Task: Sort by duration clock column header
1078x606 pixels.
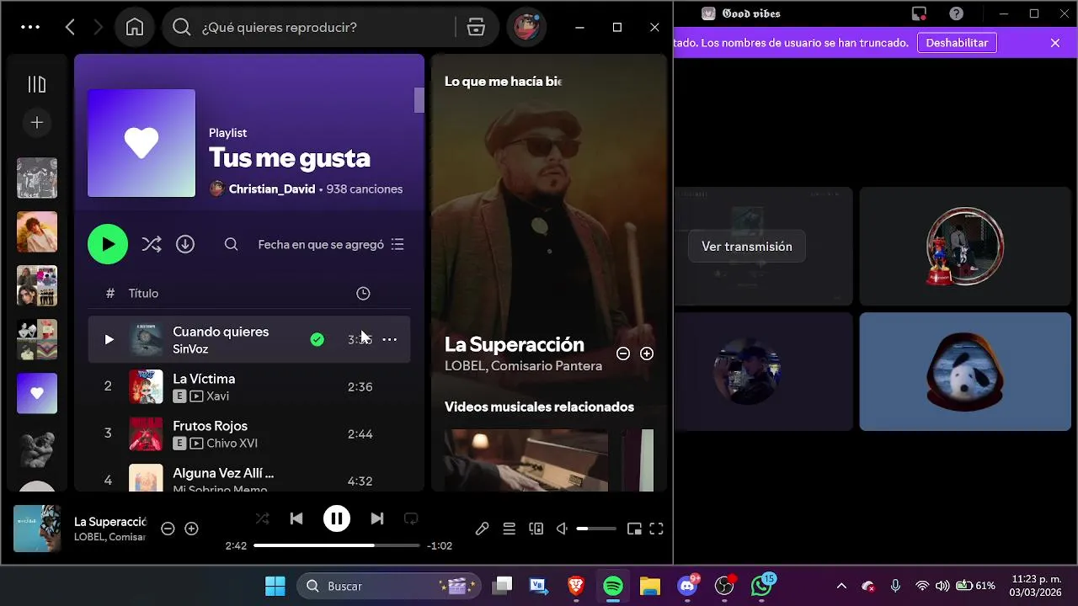Action: (x=363, y=293)
